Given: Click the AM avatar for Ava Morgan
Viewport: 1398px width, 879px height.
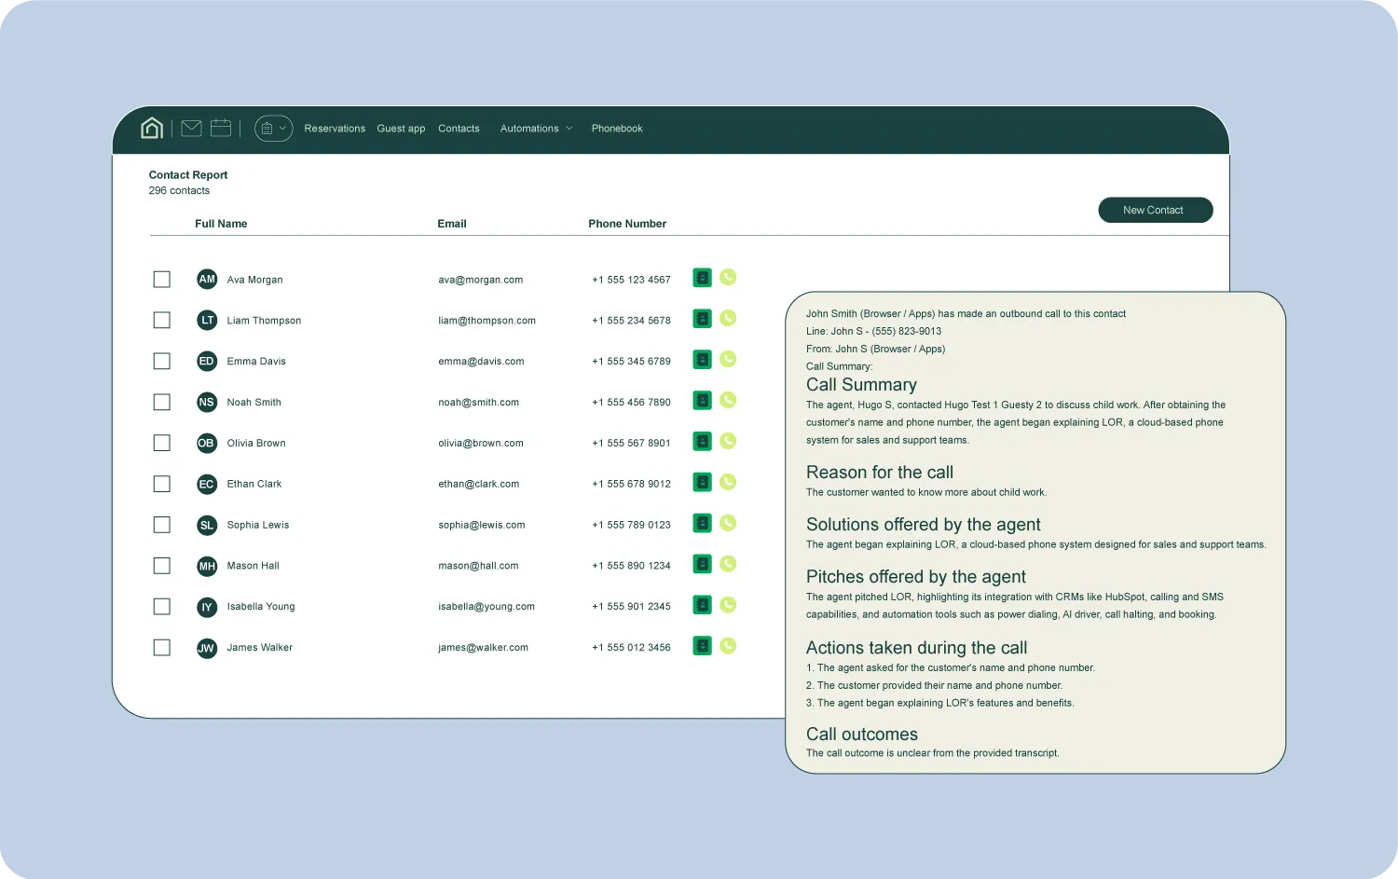Looking at the screenshot, I should (207, 280).
